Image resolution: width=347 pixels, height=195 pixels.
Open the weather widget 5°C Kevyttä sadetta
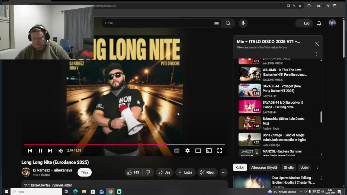coord(282,192)
